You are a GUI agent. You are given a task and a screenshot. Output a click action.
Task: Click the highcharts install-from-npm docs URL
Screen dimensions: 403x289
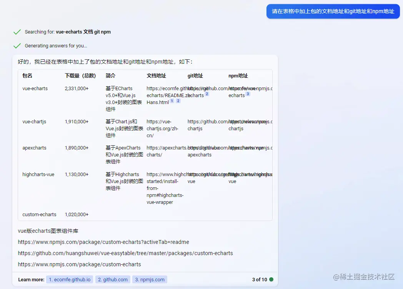point(165,188)
